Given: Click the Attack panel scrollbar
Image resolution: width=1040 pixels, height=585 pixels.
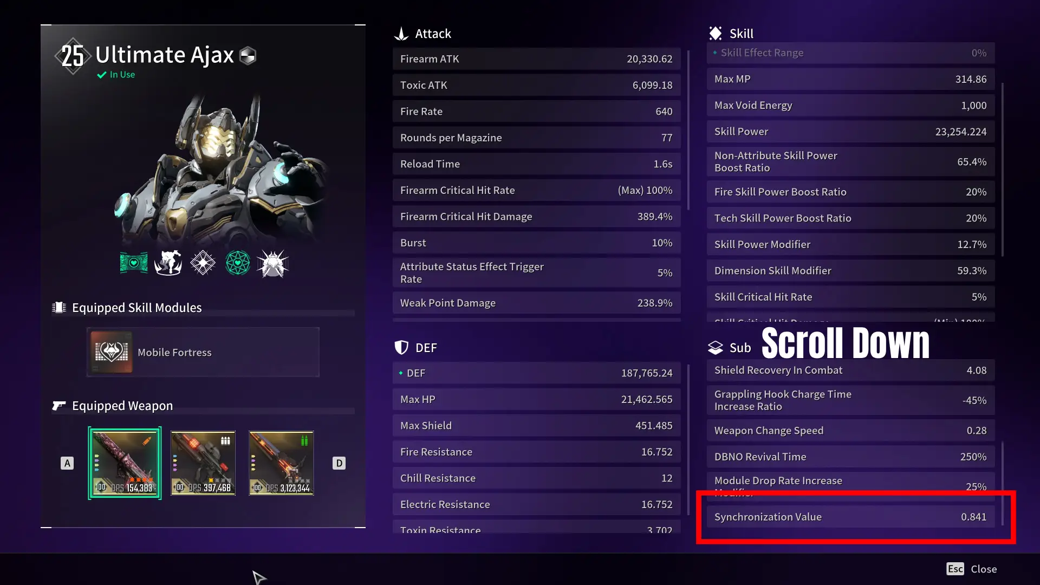Looking at the screenshot, I should click(x=688, y=130).
